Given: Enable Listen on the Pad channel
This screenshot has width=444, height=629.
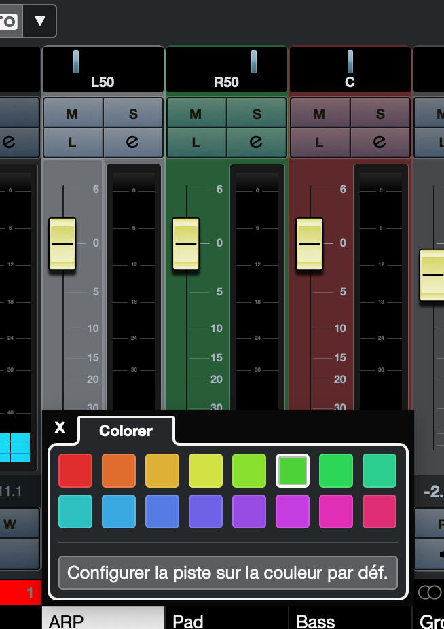Looking at the screenshot, I should pos(196,143).
